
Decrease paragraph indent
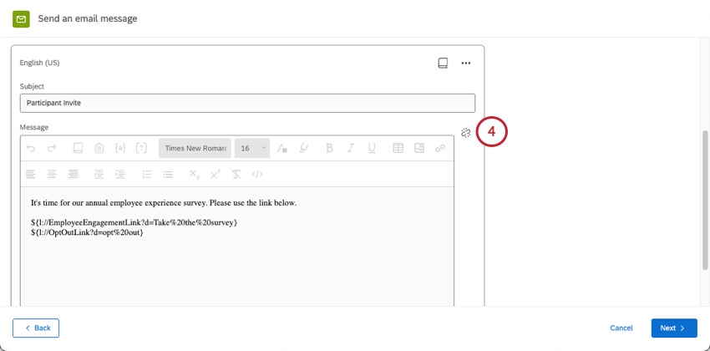click(x=99, y=174)
